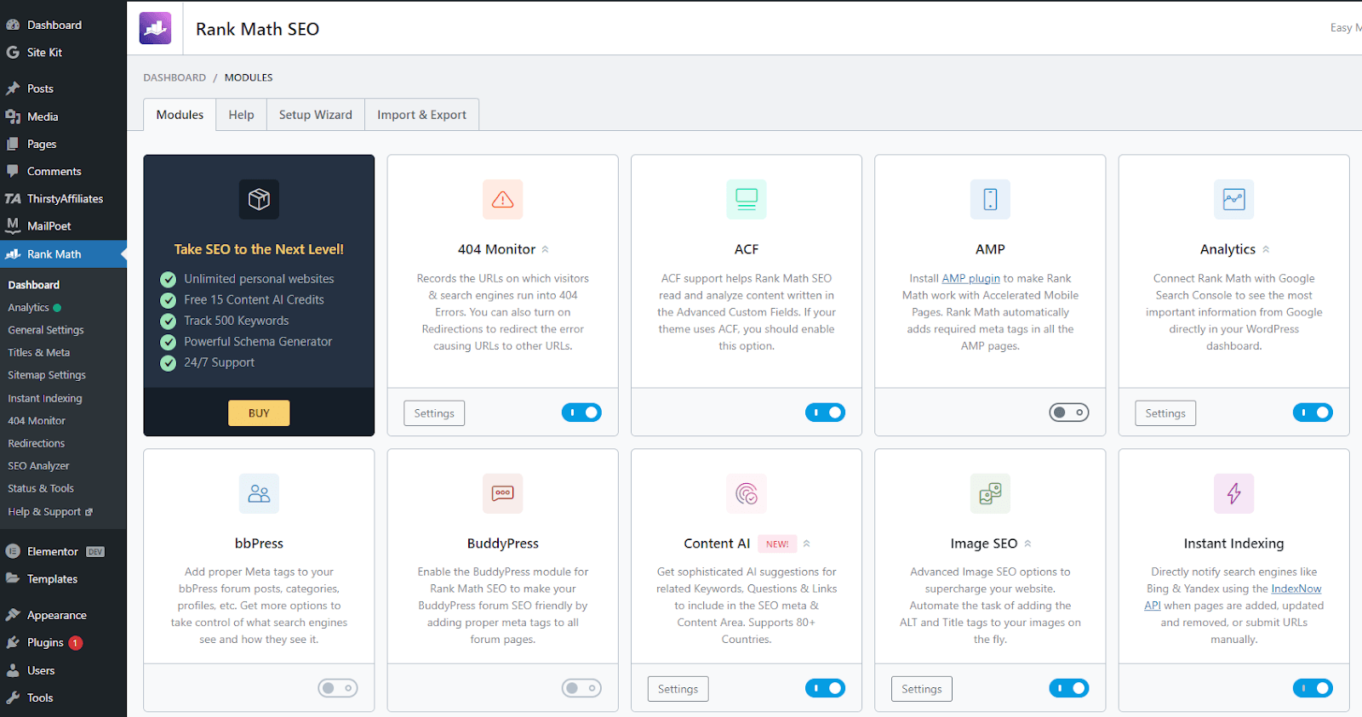Click the Comments bubble icon
The width and height of the screenshot is (1362, 717).
pyautogui.click(x=13, y=171)
